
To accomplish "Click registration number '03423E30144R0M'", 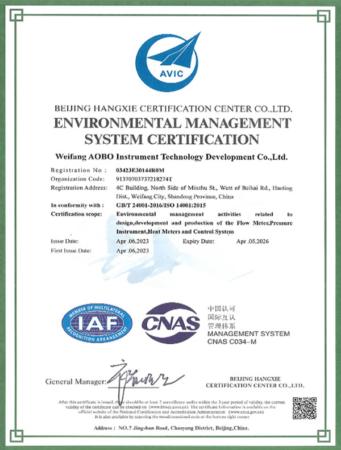I will (140, 170).
